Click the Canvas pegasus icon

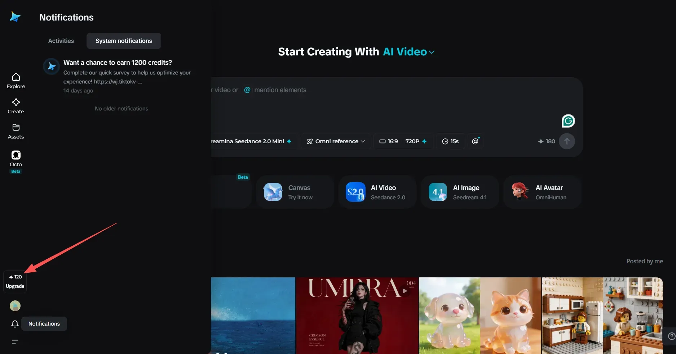pyautogui.click(x=273, y=192)
